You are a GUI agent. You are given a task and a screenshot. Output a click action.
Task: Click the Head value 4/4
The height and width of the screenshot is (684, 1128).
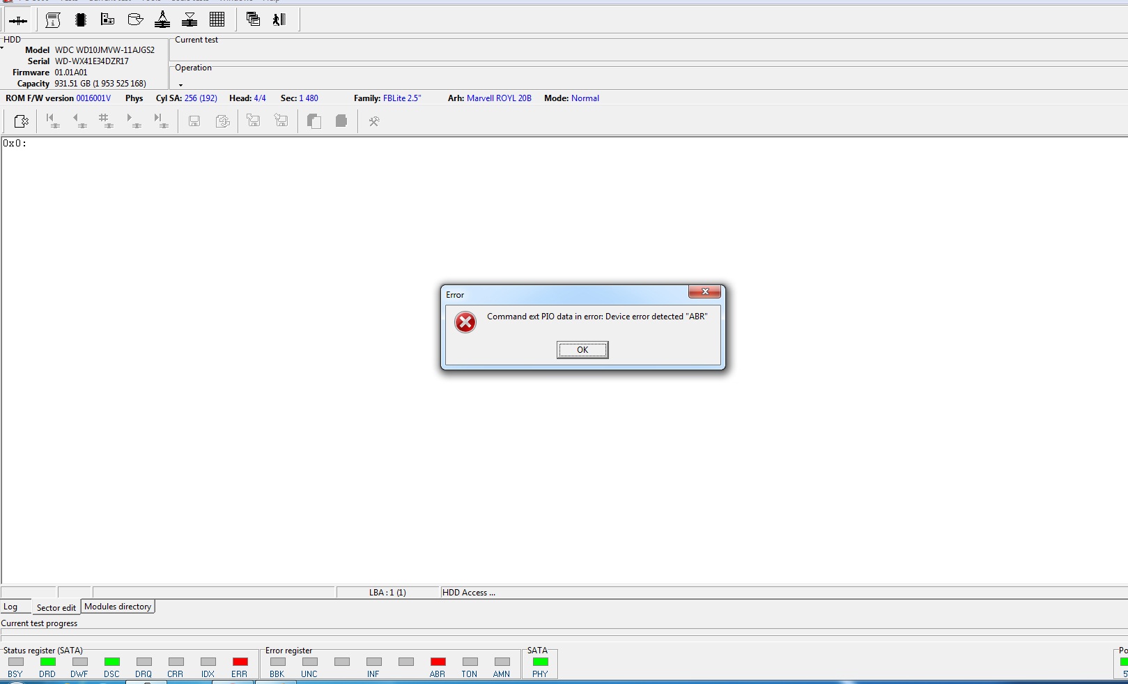click(x=260, y=98)
